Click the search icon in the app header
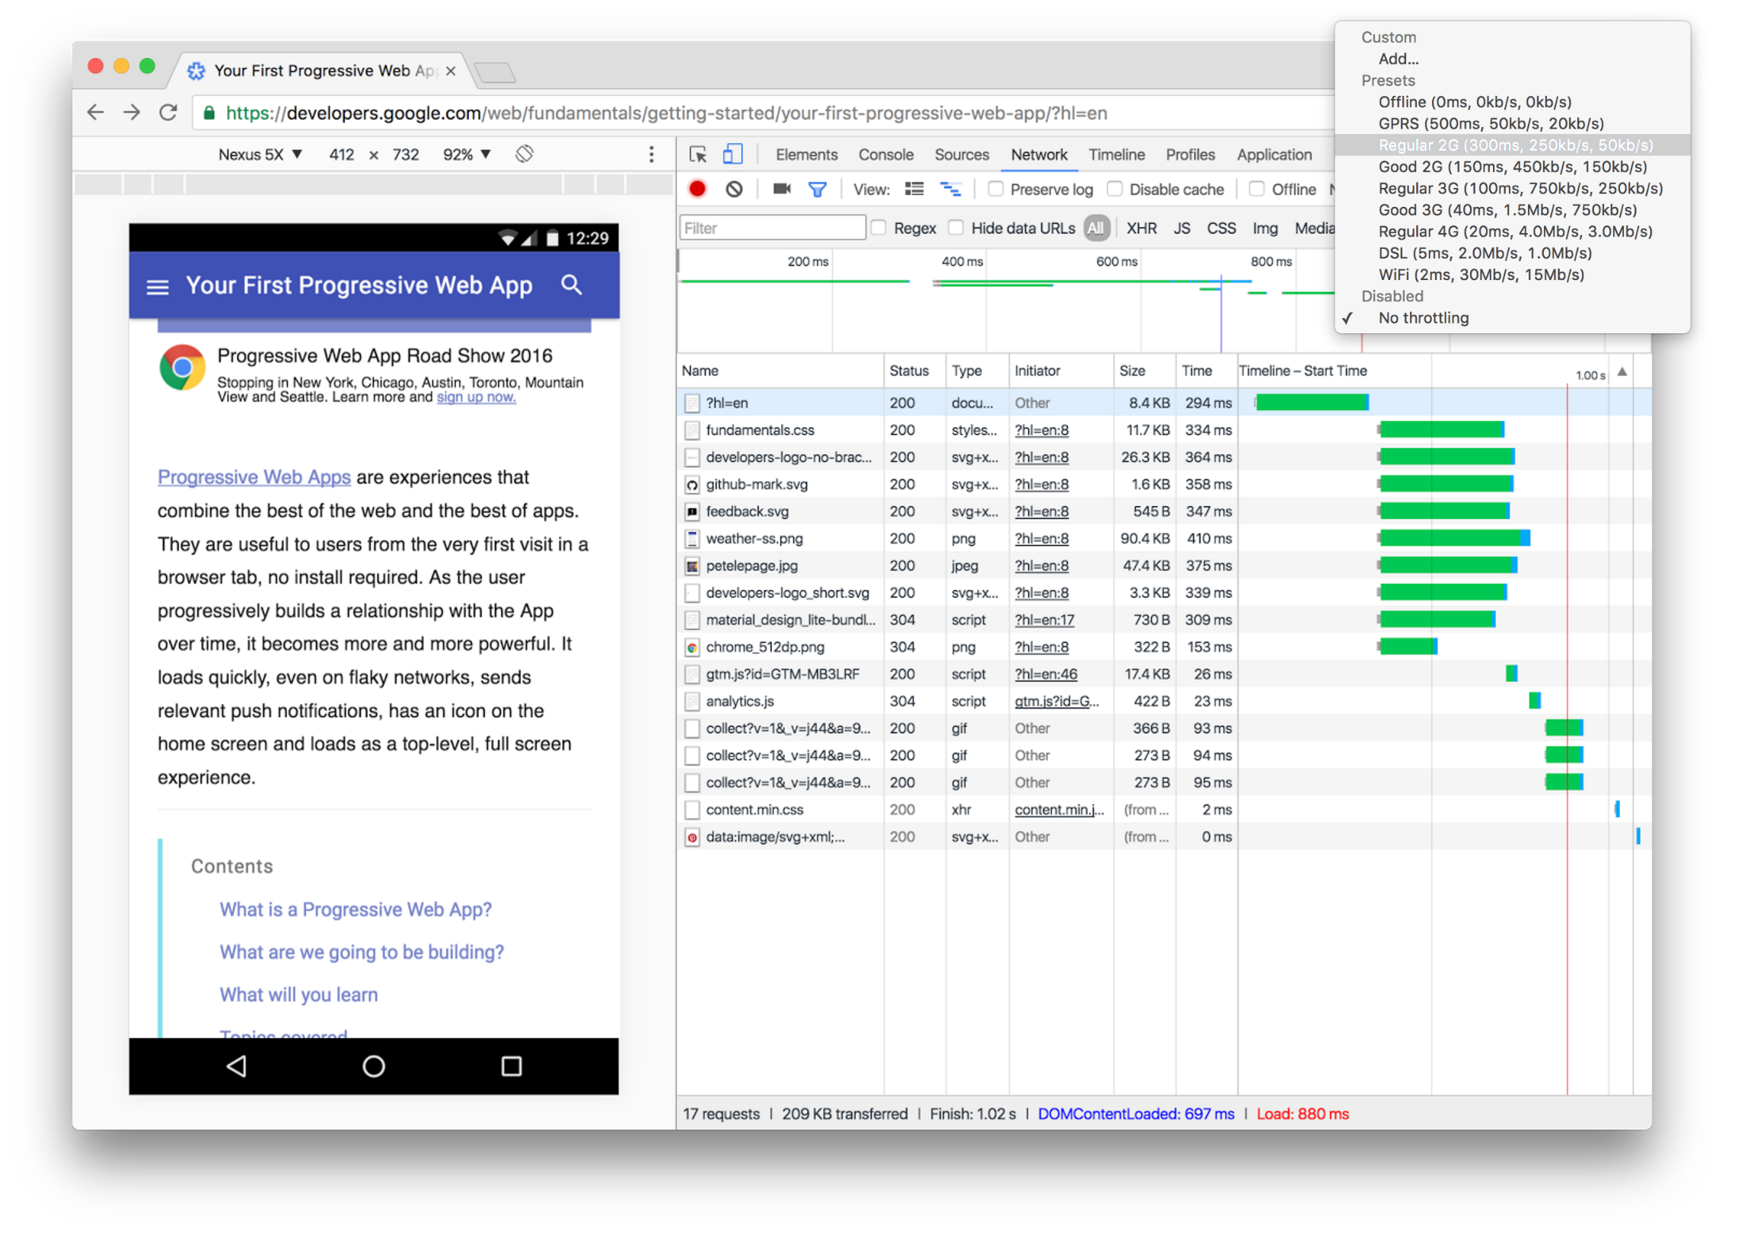Screen dimensions: 1751x1233 pyautogui.click(x=572, y=285)
